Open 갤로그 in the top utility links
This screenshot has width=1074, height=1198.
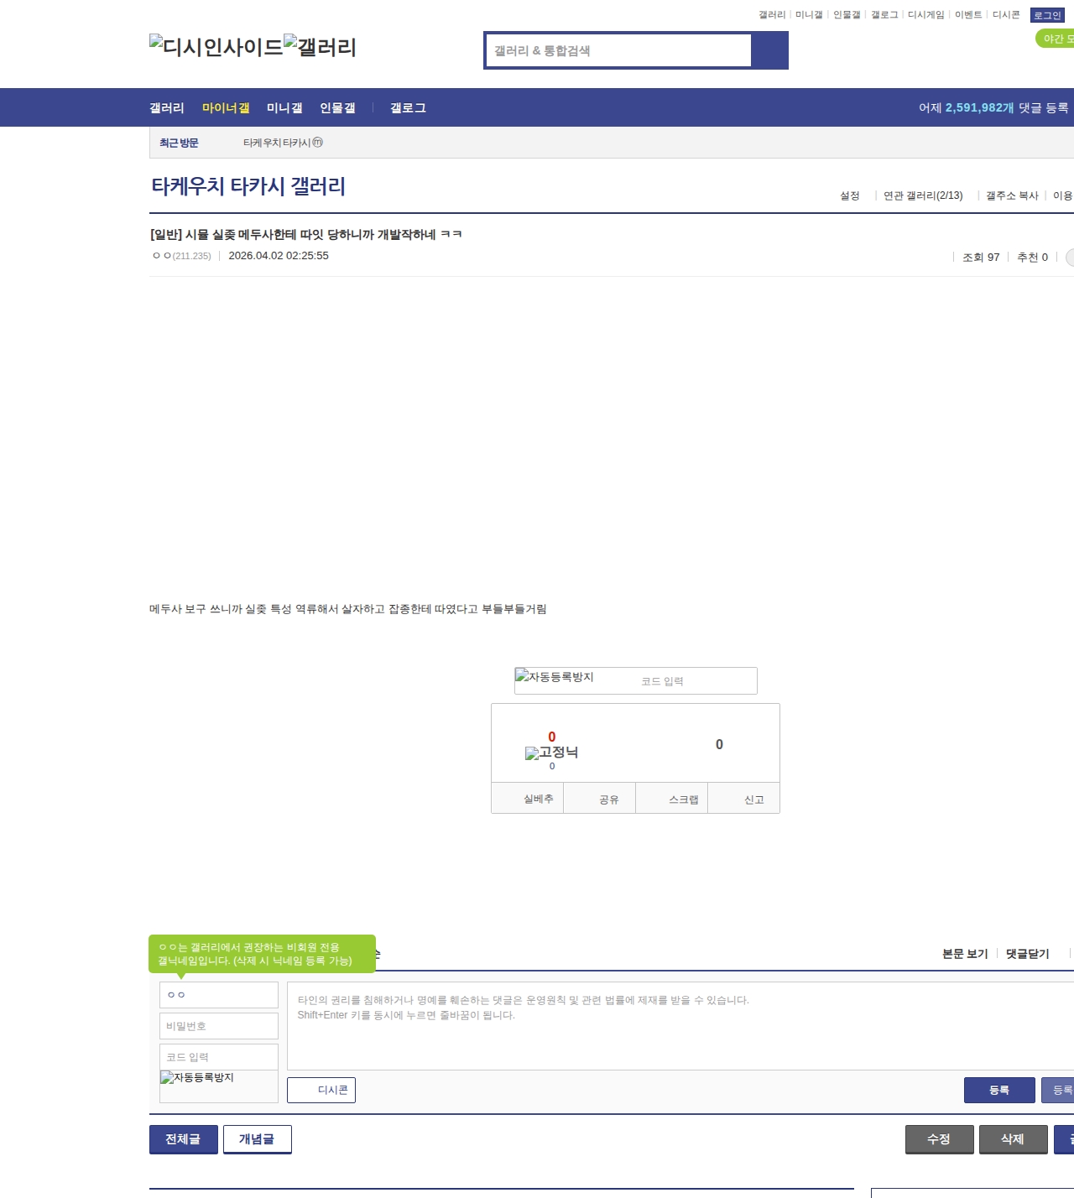click(x=884, y=15)
